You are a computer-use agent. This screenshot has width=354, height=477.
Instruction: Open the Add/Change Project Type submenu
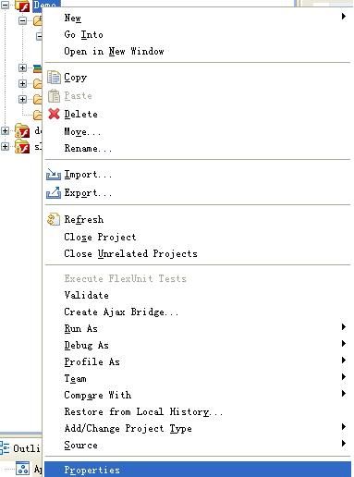[197, 428]
